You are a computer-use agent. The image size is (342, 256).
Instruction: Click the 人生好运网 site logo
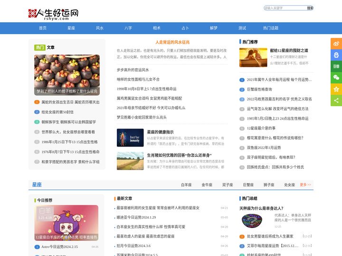(x=53, y=14)
